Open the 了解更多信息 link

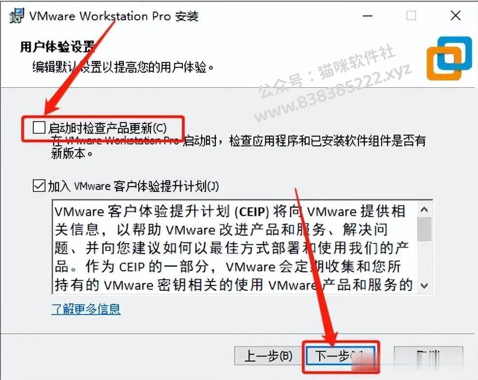coord(86,309)
